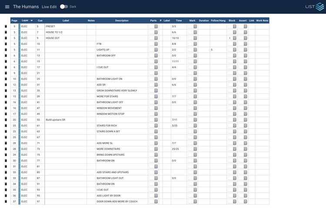The width and height of the screenshot is (326, 208).
Task: Click ELEC layer cell on cue 67 row
Action: point(28,137)
